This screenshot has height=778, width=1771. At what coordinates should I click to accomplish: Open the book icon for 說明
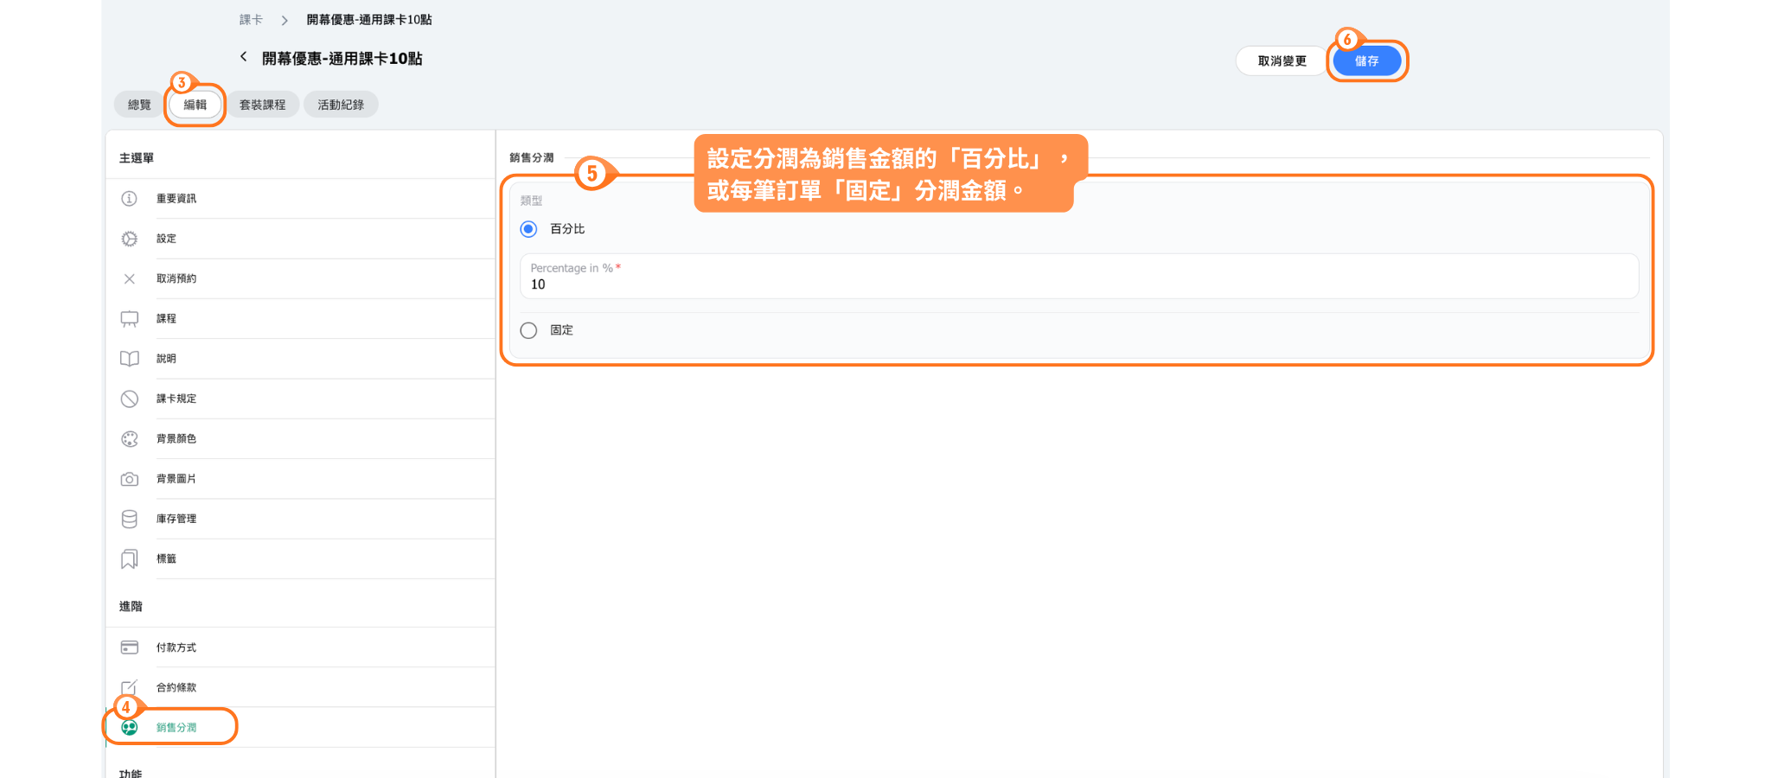(129, 359)
